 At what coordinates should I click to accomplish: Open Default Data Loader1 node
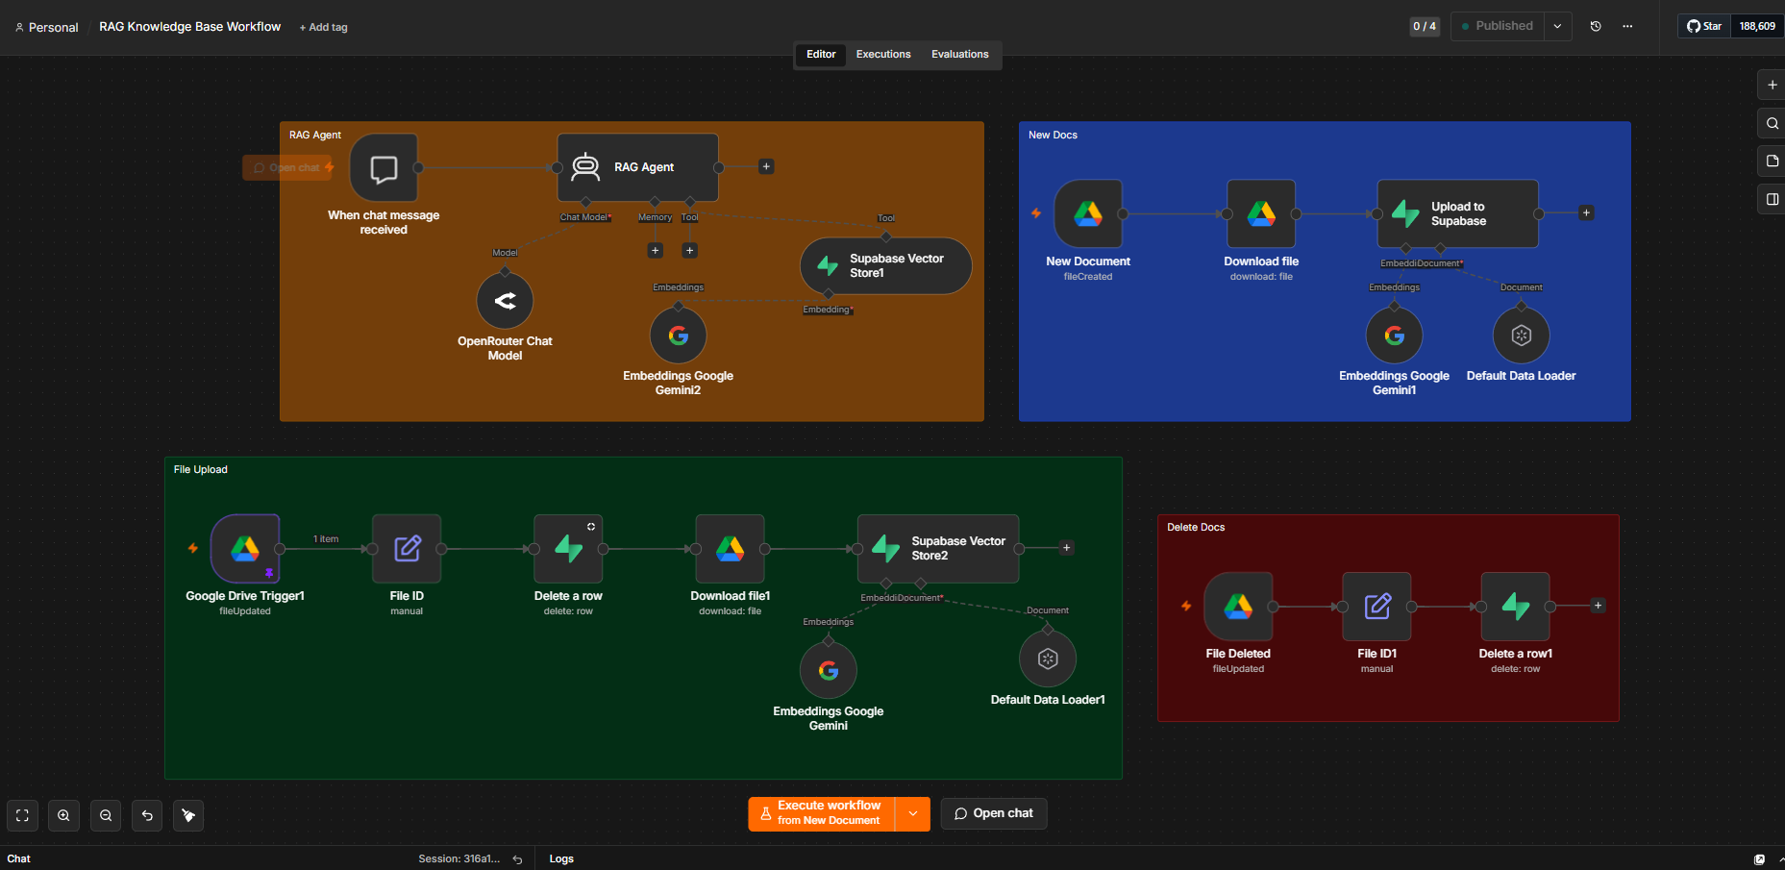pyautogui.click(x=1048, y=659)
